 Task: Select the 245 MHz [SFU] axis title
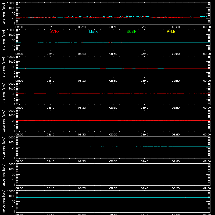pos(4,13)
